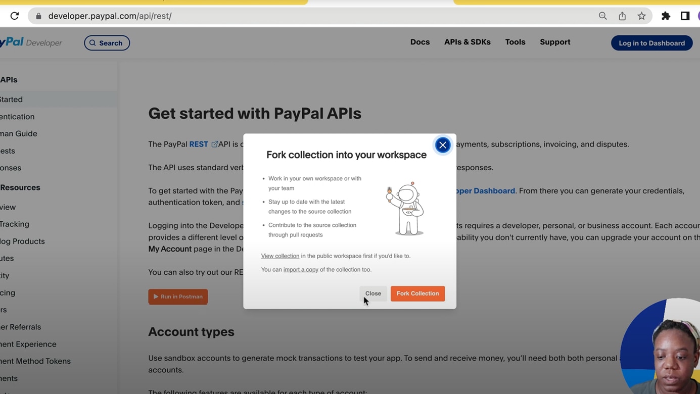Select the Responses sidebar item
Image resolution: width=700 pixels, height=394 pixels.
11,168
